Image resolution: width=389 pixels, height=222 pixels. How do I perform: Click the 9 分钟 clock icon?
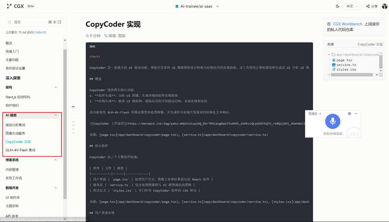click(87, 36)
